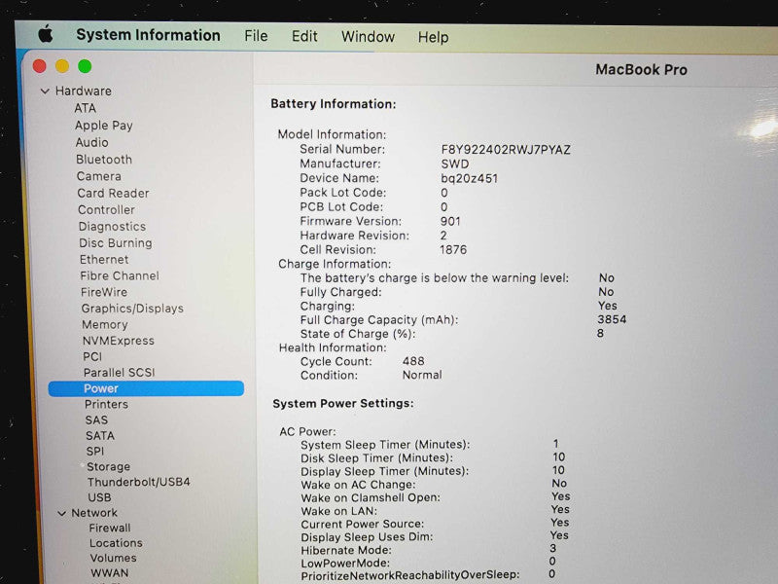778x584 pixels.
Task: Collapse the Hardware section chevron
Action: point(45,91)
